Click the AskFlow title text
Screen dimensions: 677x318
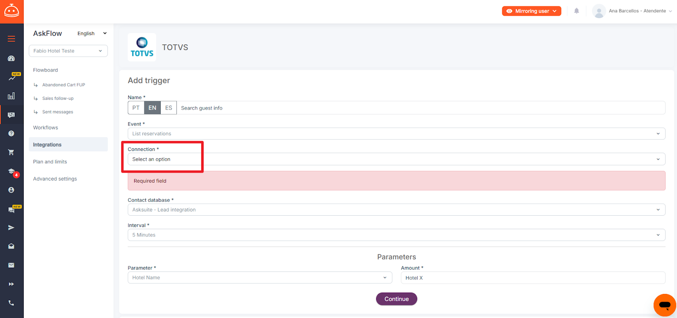[x=47, y=33]
